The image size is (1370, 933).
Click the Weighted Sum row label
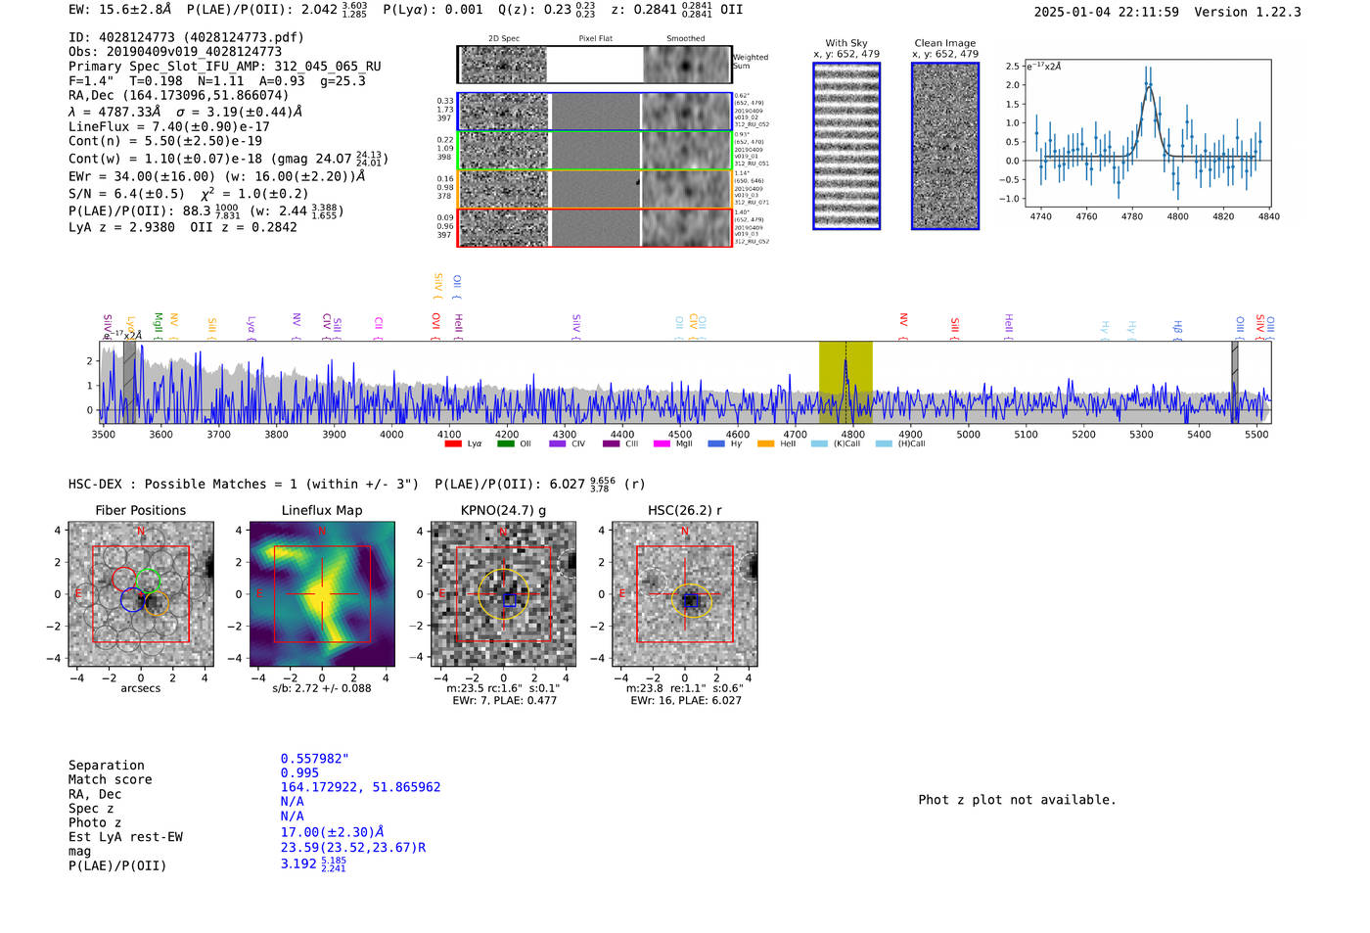pyautogui.click(x=751, y=62)
